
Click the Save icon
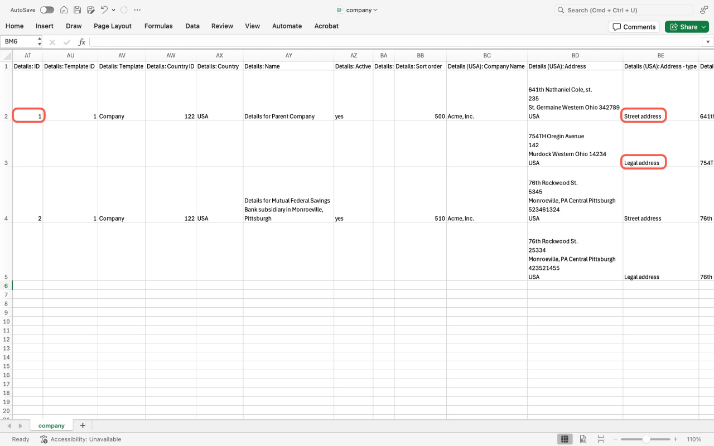click(x=78, y=10)
